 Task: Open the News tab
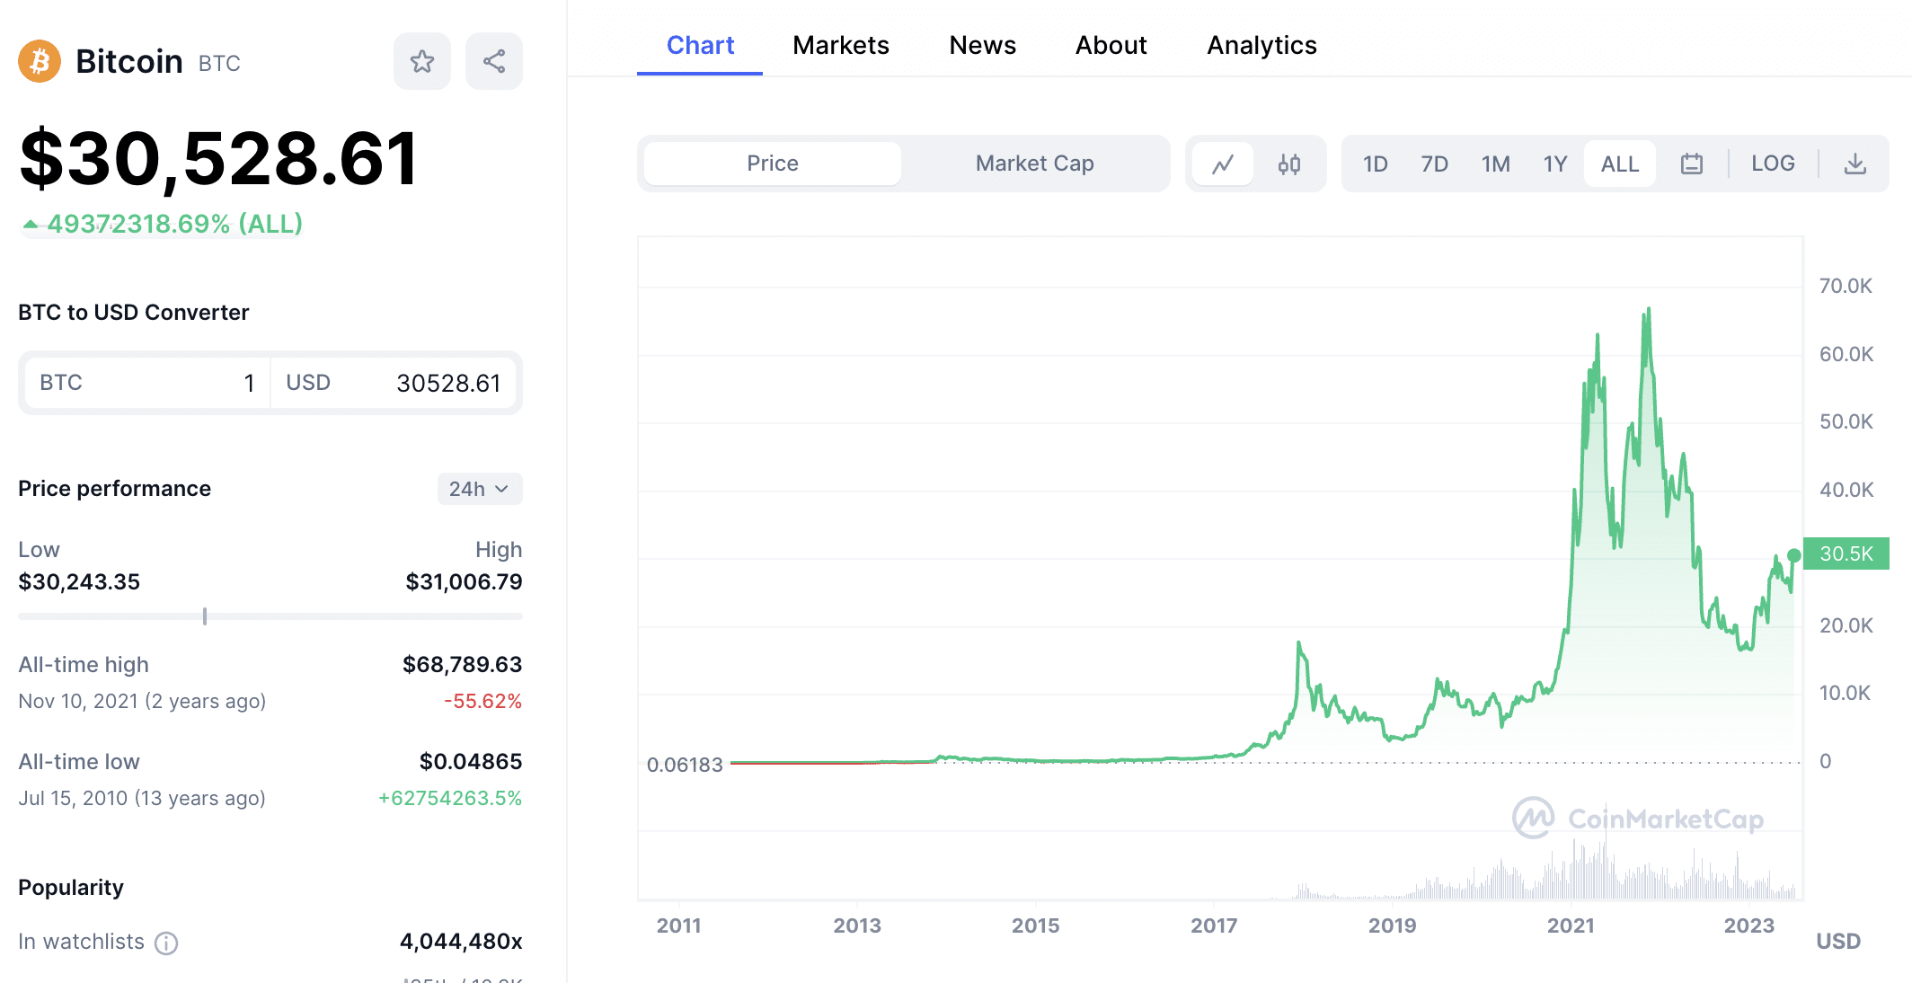(x=978, y=45)
